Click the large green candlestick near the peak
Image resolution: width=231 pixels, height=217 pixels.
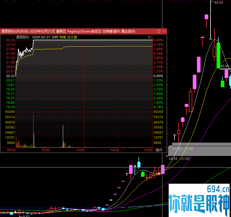pyautogui.click(x=218, y=55)
